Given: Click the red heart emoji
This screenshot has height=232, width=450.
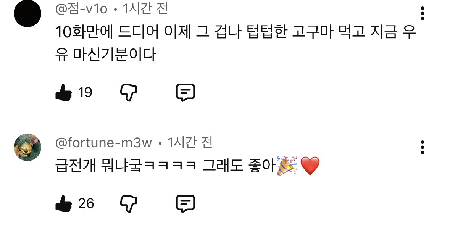Looking at the screenshot, I should [x=310, y=166].
